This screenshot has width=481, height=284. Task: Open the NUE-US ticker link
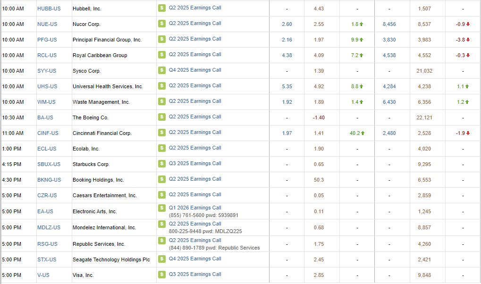click(x=47, y=24)
